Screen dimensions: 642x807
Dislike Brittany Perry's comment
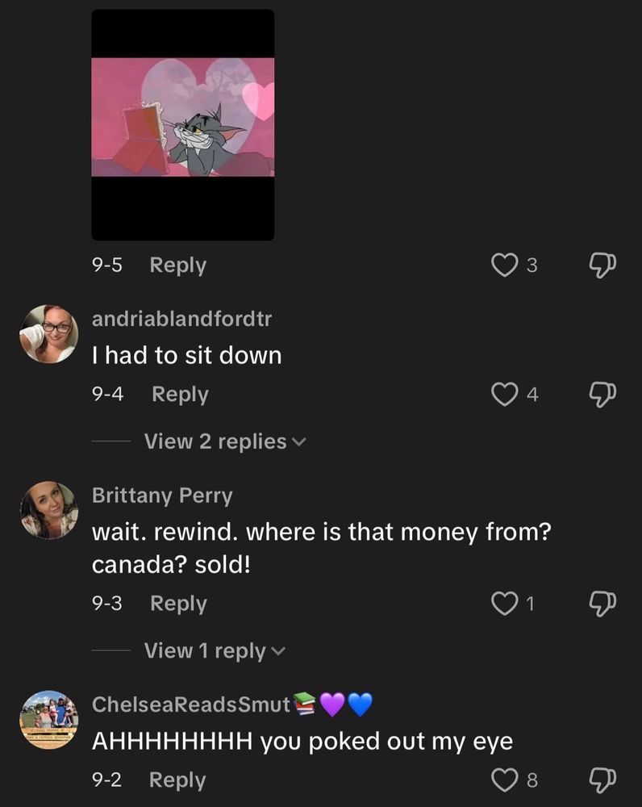[602, 603]
